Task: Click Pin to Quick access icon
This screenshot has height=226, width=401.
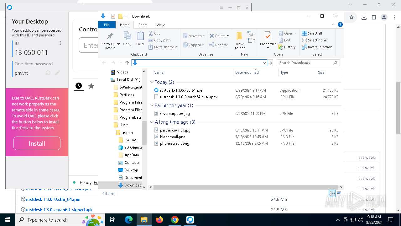Action: pos(110,40)
